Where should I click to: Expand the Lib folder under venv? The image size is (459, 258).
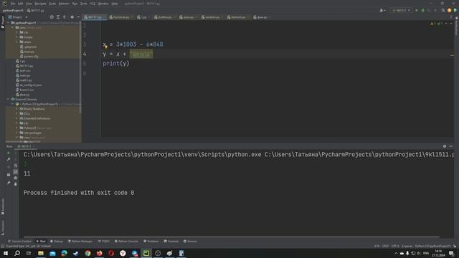pos(16,32)
